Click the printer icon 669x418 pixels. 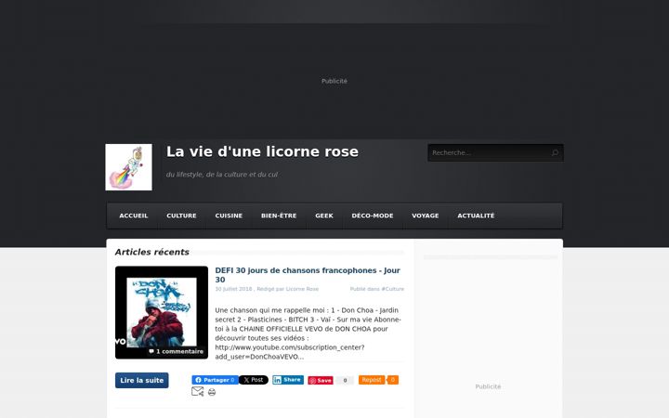click(x=212, y=392)
